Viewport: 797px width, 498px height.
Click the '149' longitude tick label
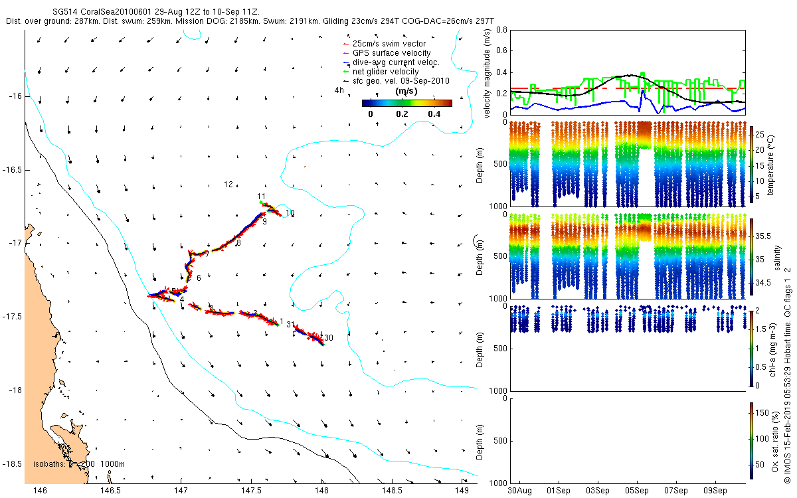(x=464, y=491)
